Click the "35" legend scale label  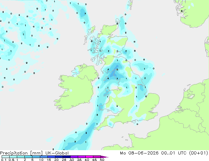tap(79, 160)
